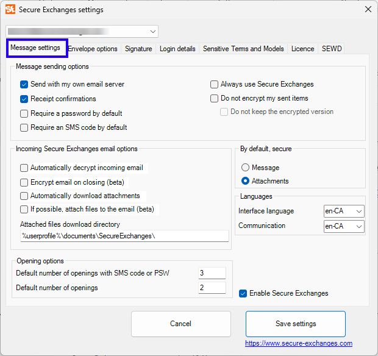Enable Require a password by default

point(24,113)
